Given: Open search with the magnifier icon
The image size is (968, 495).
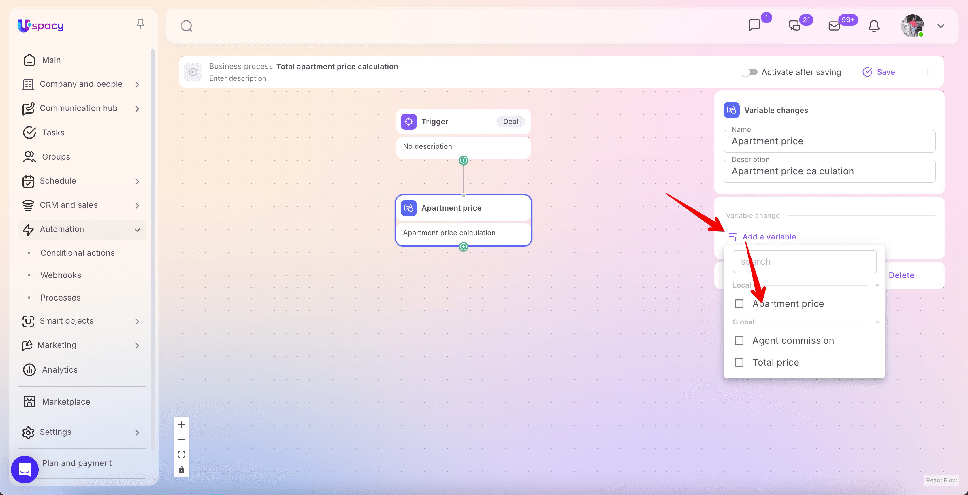Looking at the screenshot, I should pos(187,26).
